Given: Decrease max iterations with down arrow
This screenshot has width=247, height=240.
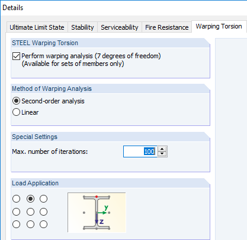Looking at the screenshot, I should [x=162, y=154].
